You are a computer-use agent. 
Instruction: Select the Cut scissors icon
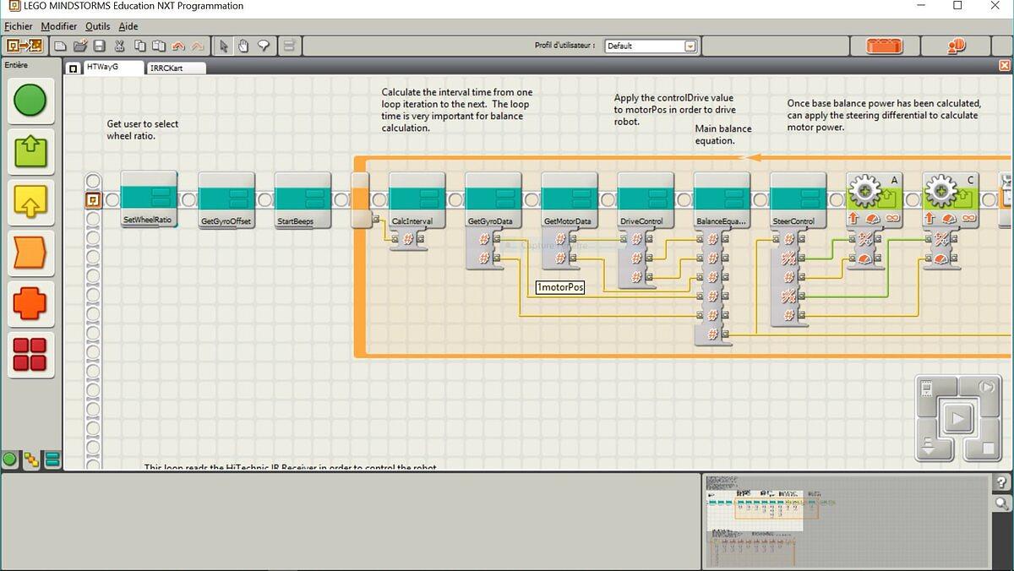pos(119,46)
